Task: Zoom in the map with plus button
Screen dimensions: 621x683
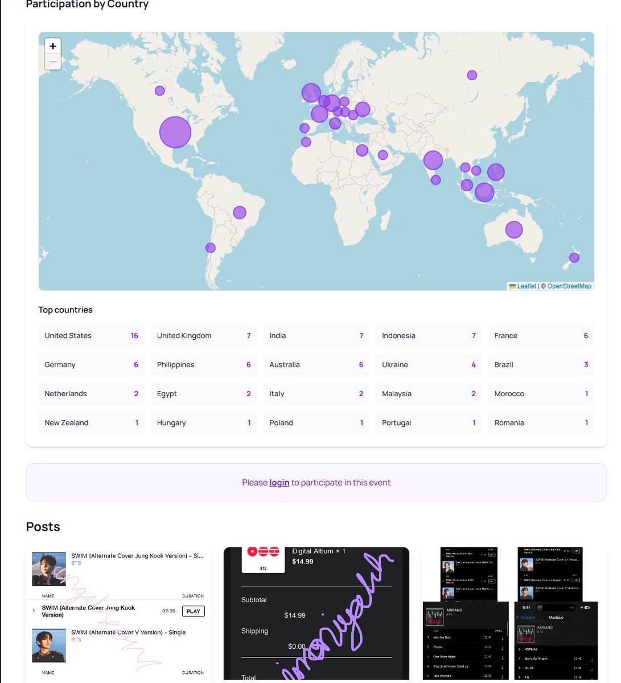Action: [53, 46]
